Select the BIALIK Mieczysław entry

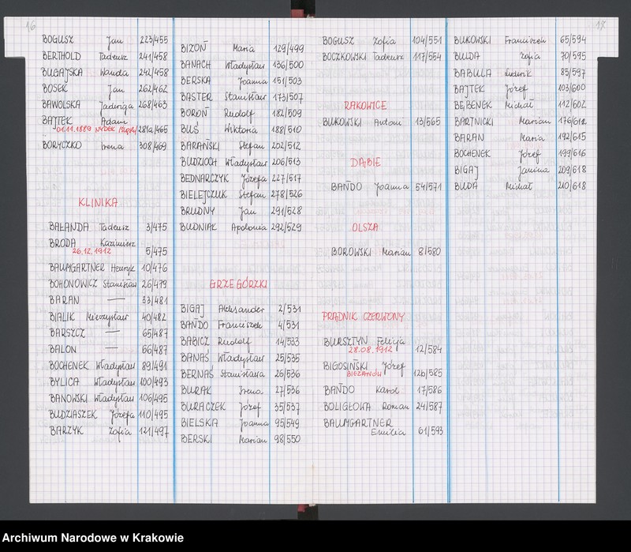[108, 317]
